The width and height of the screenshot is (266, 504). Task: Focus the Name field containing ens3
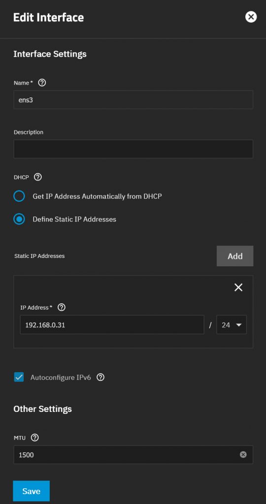tap(133, 99)
